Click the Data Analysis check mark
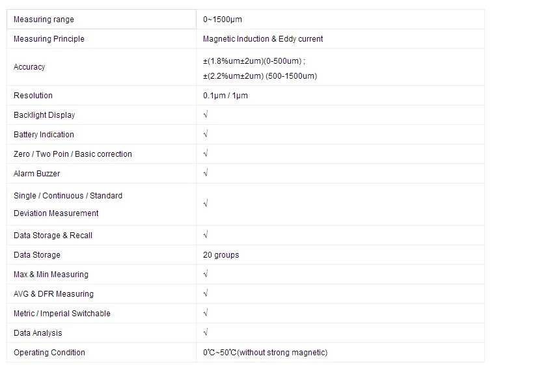Screen dimensions: 533x365 click(206, 333)
